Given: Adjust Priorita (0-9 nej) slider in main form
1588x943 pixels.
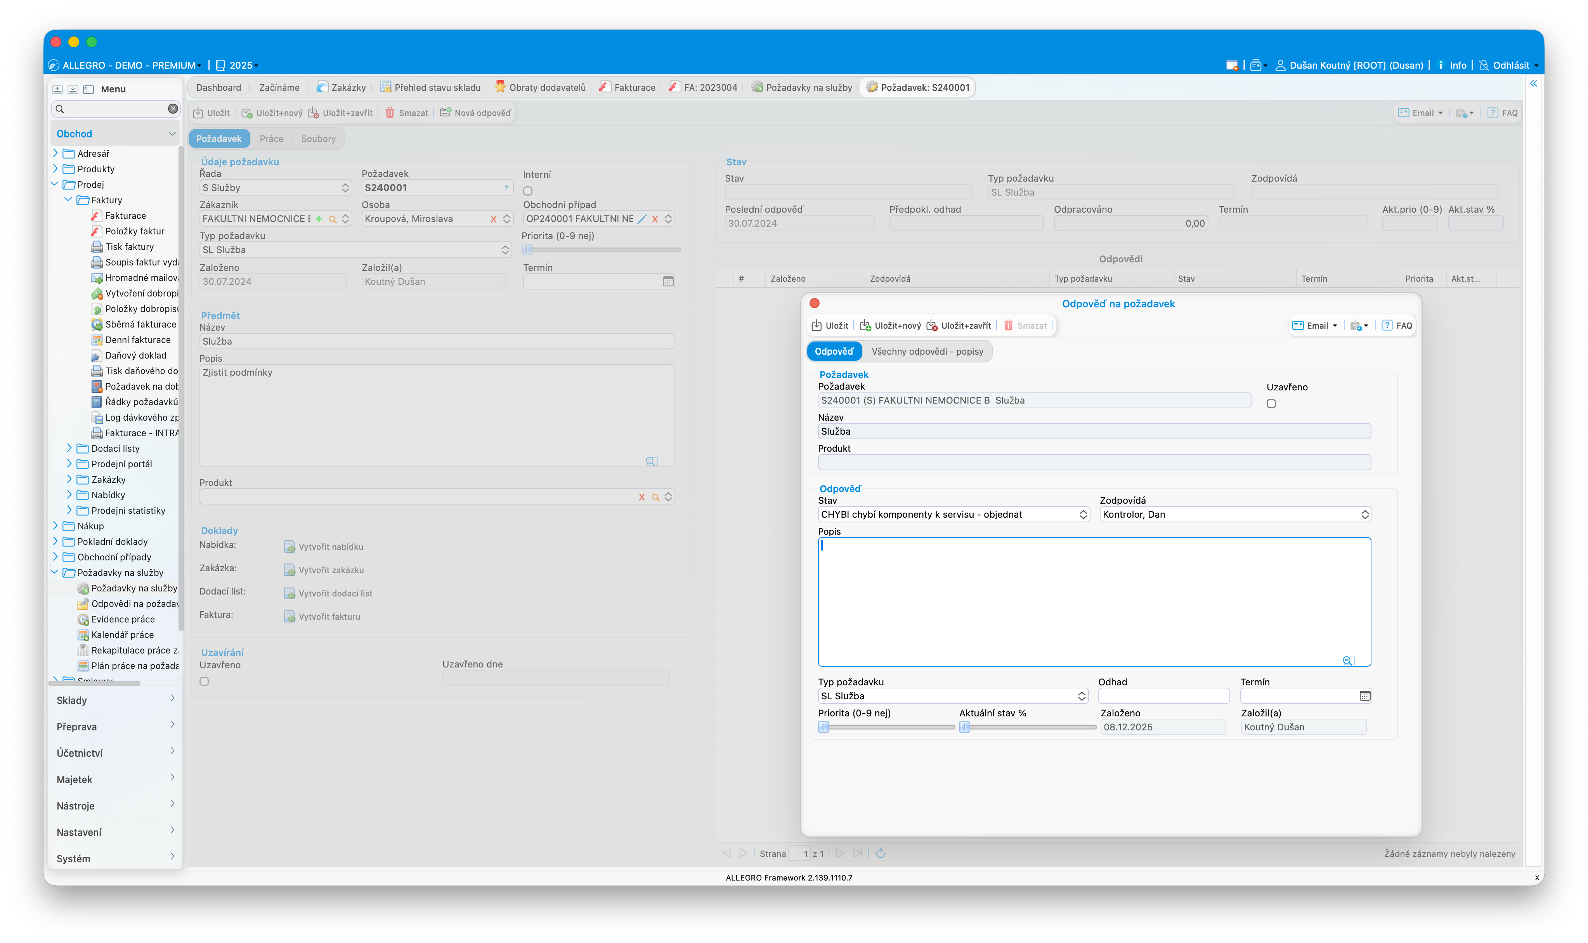Looking at the screenshot, I should 601,250.
